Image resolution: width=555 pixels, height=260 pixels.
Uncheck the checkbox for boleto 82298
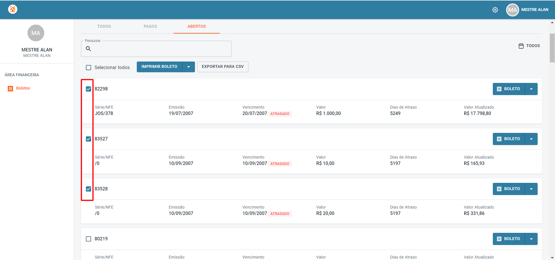(88, 89)
